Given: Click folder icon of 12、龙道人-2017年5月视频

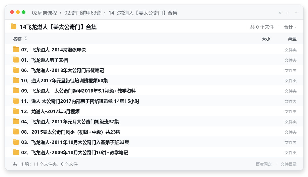Looking at the screenshot, I should pyautogui.click(x=16, y=111).
